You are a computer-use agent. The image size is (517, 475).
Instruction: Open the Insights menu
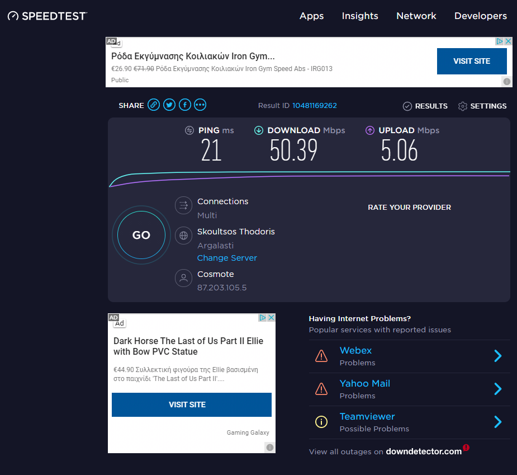[360, 16]
